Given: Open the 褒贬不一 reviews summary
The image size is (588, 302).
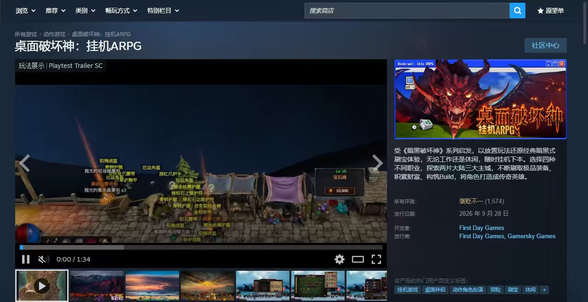Looking at the screenshot, I should (x=471, y=201).
